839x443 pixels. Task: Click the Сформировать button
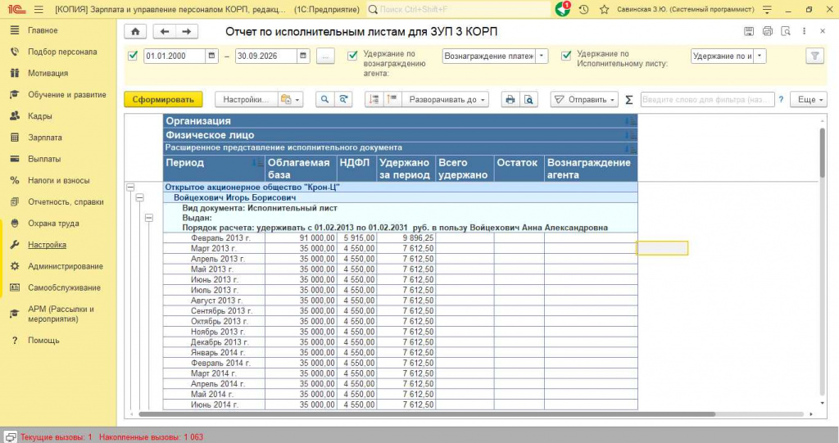tap(163, 100)
